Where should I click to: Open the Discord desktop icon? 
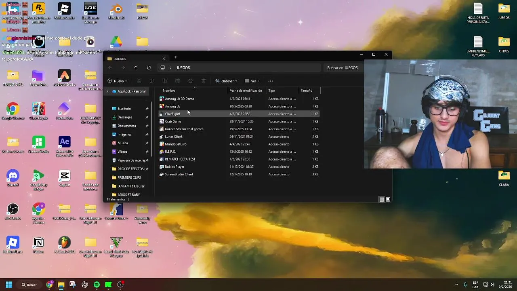(x=13, y=178)
